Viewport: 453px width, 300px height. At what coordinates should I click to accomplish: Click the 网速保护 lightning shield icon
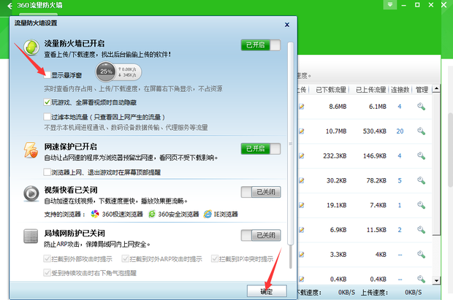coord(31,150)
